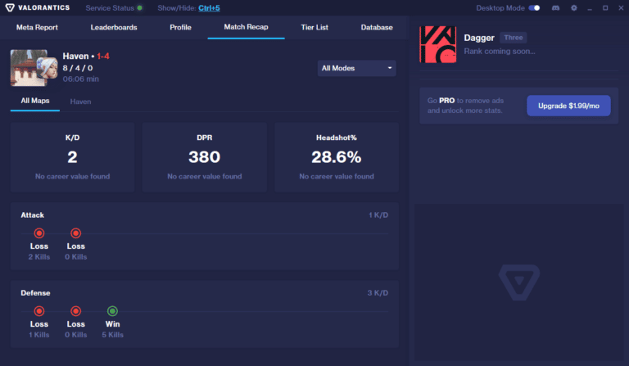Click the Attack Loss marker with 0 Kills
This screenshot has height=366, width=629.
pos(76,233)
